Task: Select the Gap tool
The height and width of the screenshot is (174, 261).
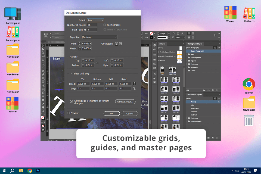Action: click(x=43, y=56)
